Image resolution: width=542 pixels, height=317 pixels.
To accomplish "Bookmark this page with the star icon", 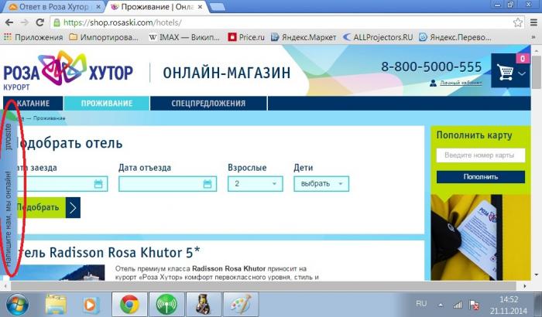I will pos(517,22).
